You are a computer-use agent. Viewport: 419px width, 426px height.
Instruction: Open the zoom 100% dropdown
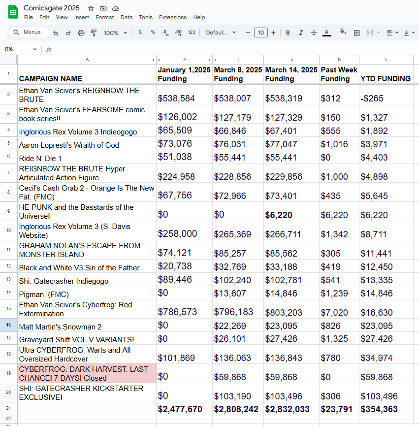pos(115,33)
